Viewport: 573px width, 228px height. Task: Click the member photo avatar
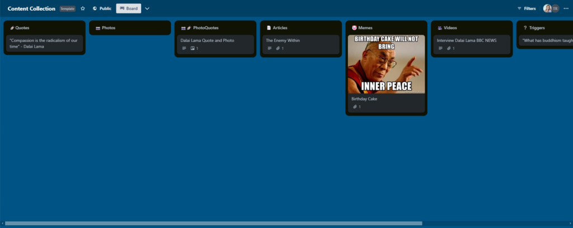point(547,8)
